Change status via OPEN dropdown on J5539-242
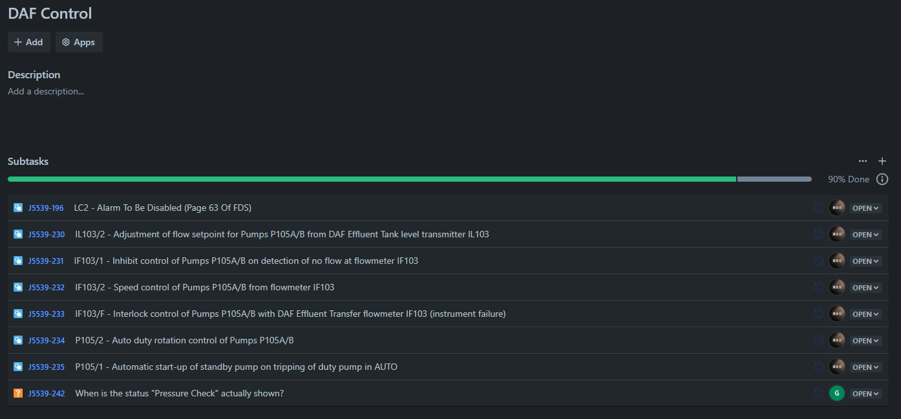Screen dimensions: 901x419 tap(865, 394)
